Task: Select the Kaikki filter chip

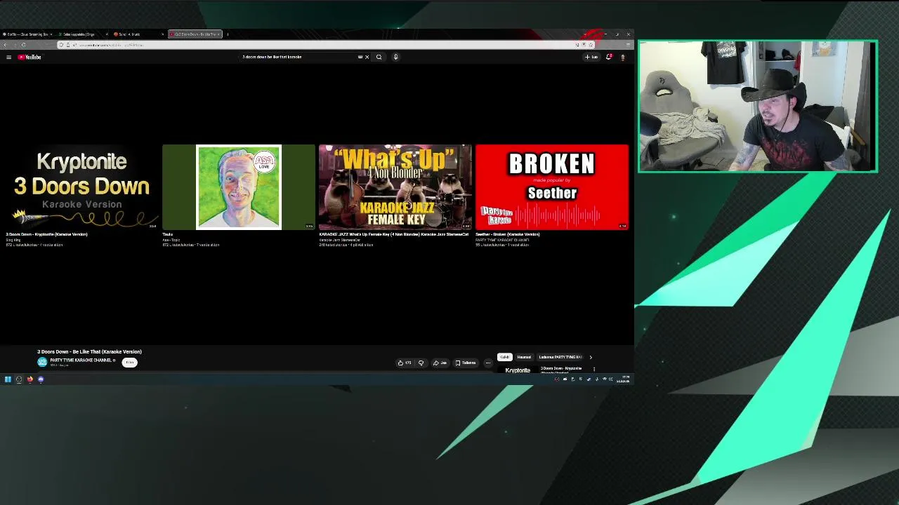Action: (504, 357)
